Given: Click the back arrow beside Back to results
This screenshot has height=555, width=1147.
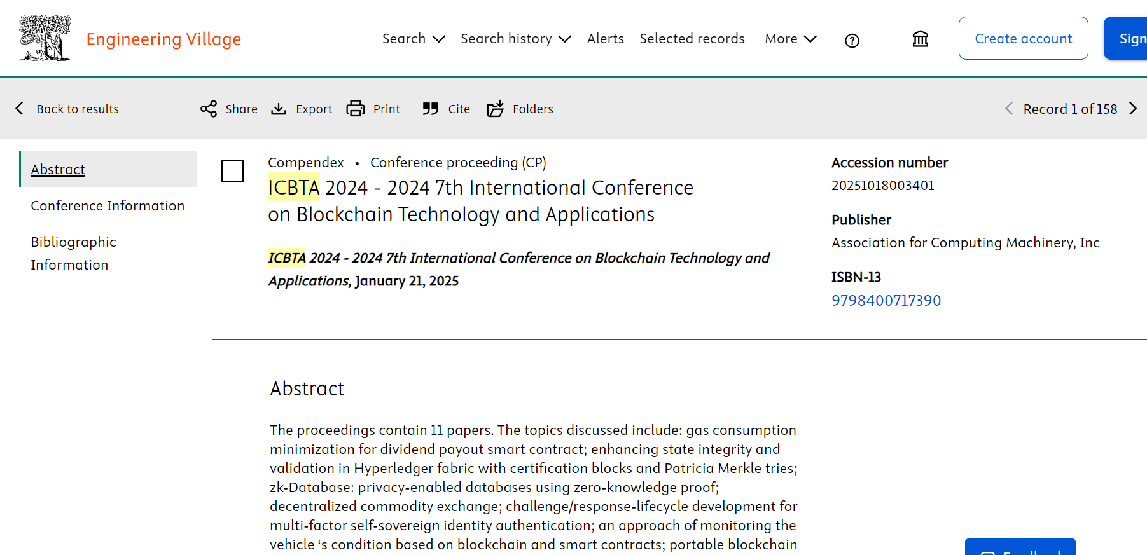Looking at the screenshot, I should [x=20, y=109].
